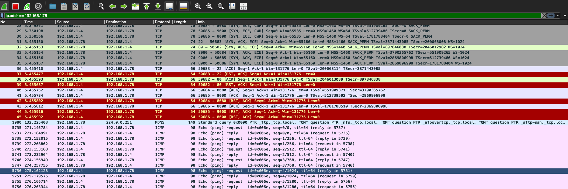The width and height of the screenshot is (568, 189).
Task: Reset layout panes icon
Action: click(x=243, y=6)
